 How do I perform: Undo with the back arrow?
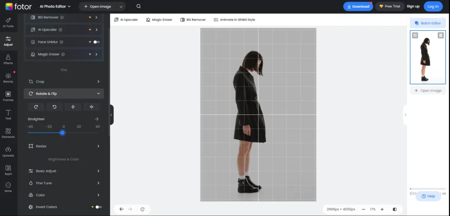tap(121, 209)
